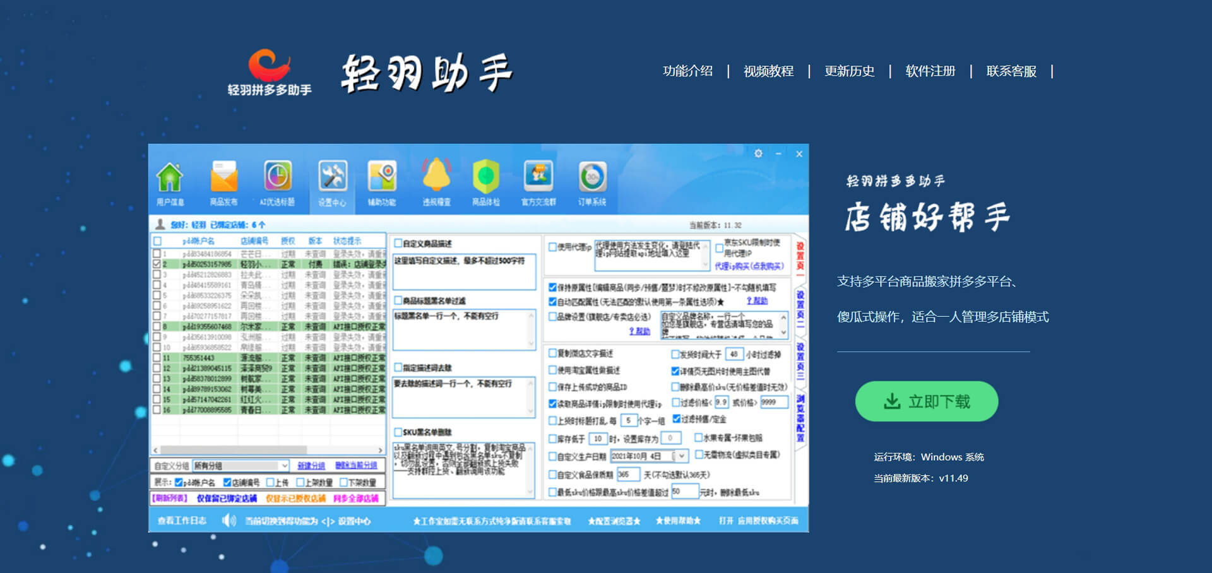Toggle the 自定义商品描述 checkbox
1212x573 pixels.
click(x=398, y=243)
